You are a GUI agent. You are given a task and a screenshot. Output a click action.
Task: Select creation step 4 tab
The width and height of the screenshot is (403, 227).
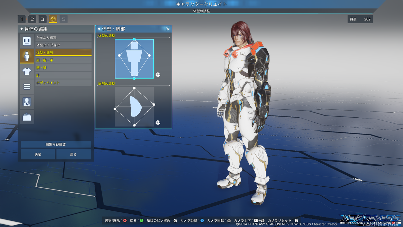tap(53, 19)
